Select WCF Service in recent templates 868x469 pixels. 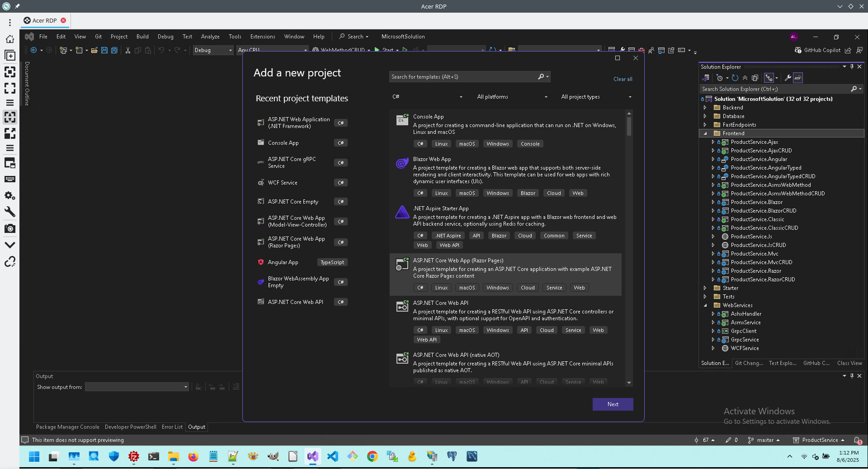click(302, 183)
